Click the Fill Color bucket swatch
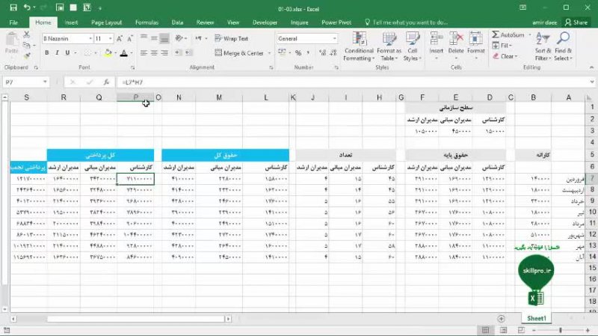 pos(108,53)
